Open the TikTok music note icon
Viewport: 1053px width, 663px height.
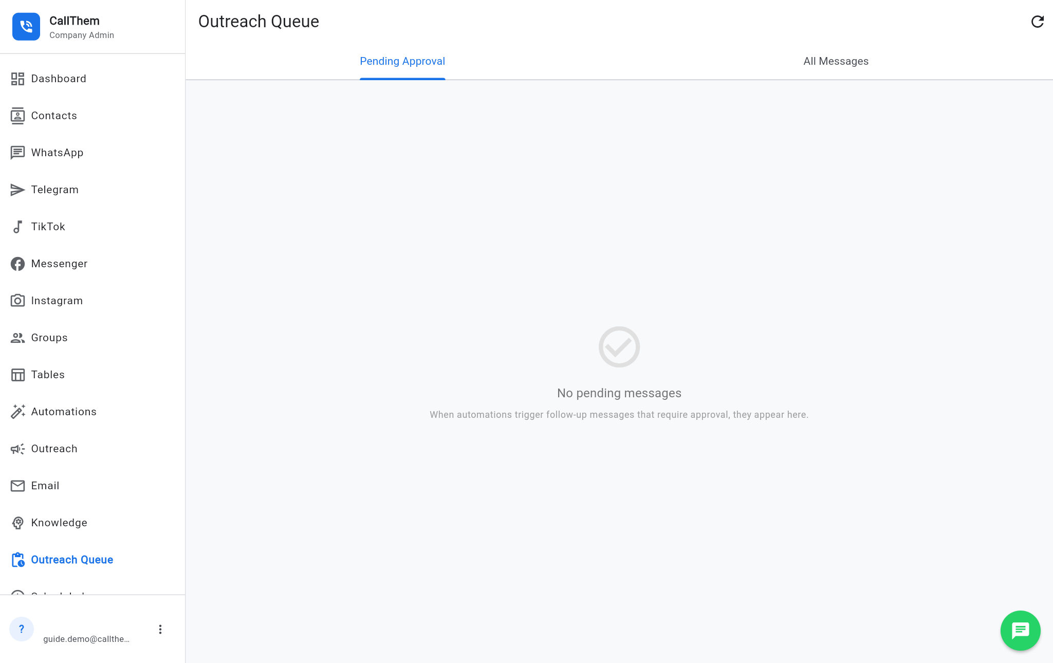click(17, 227)
